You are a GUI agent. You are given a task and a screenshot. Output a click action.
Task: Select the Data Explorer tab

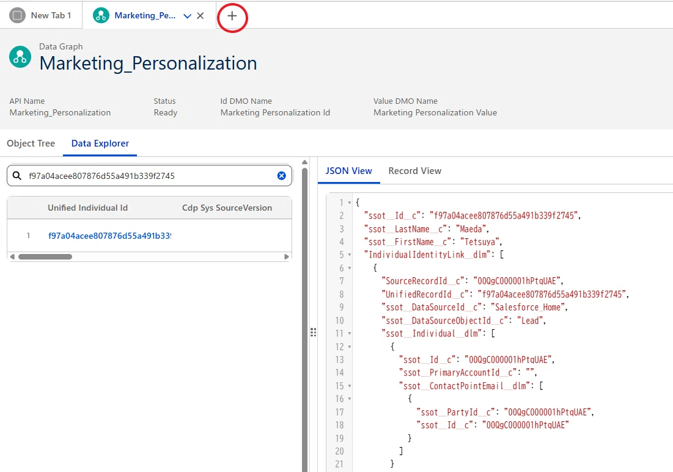coord(100,143)
